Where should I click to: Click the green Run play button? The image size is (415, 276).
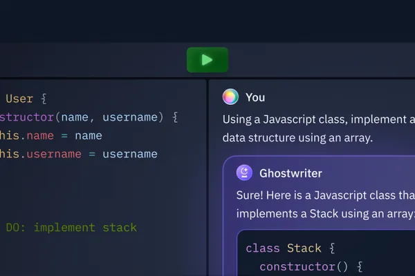click(x=207, y=60)
